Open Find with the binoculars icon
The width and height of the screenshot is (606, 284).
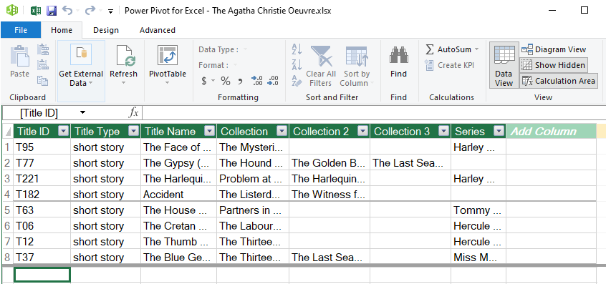[398, 62]
